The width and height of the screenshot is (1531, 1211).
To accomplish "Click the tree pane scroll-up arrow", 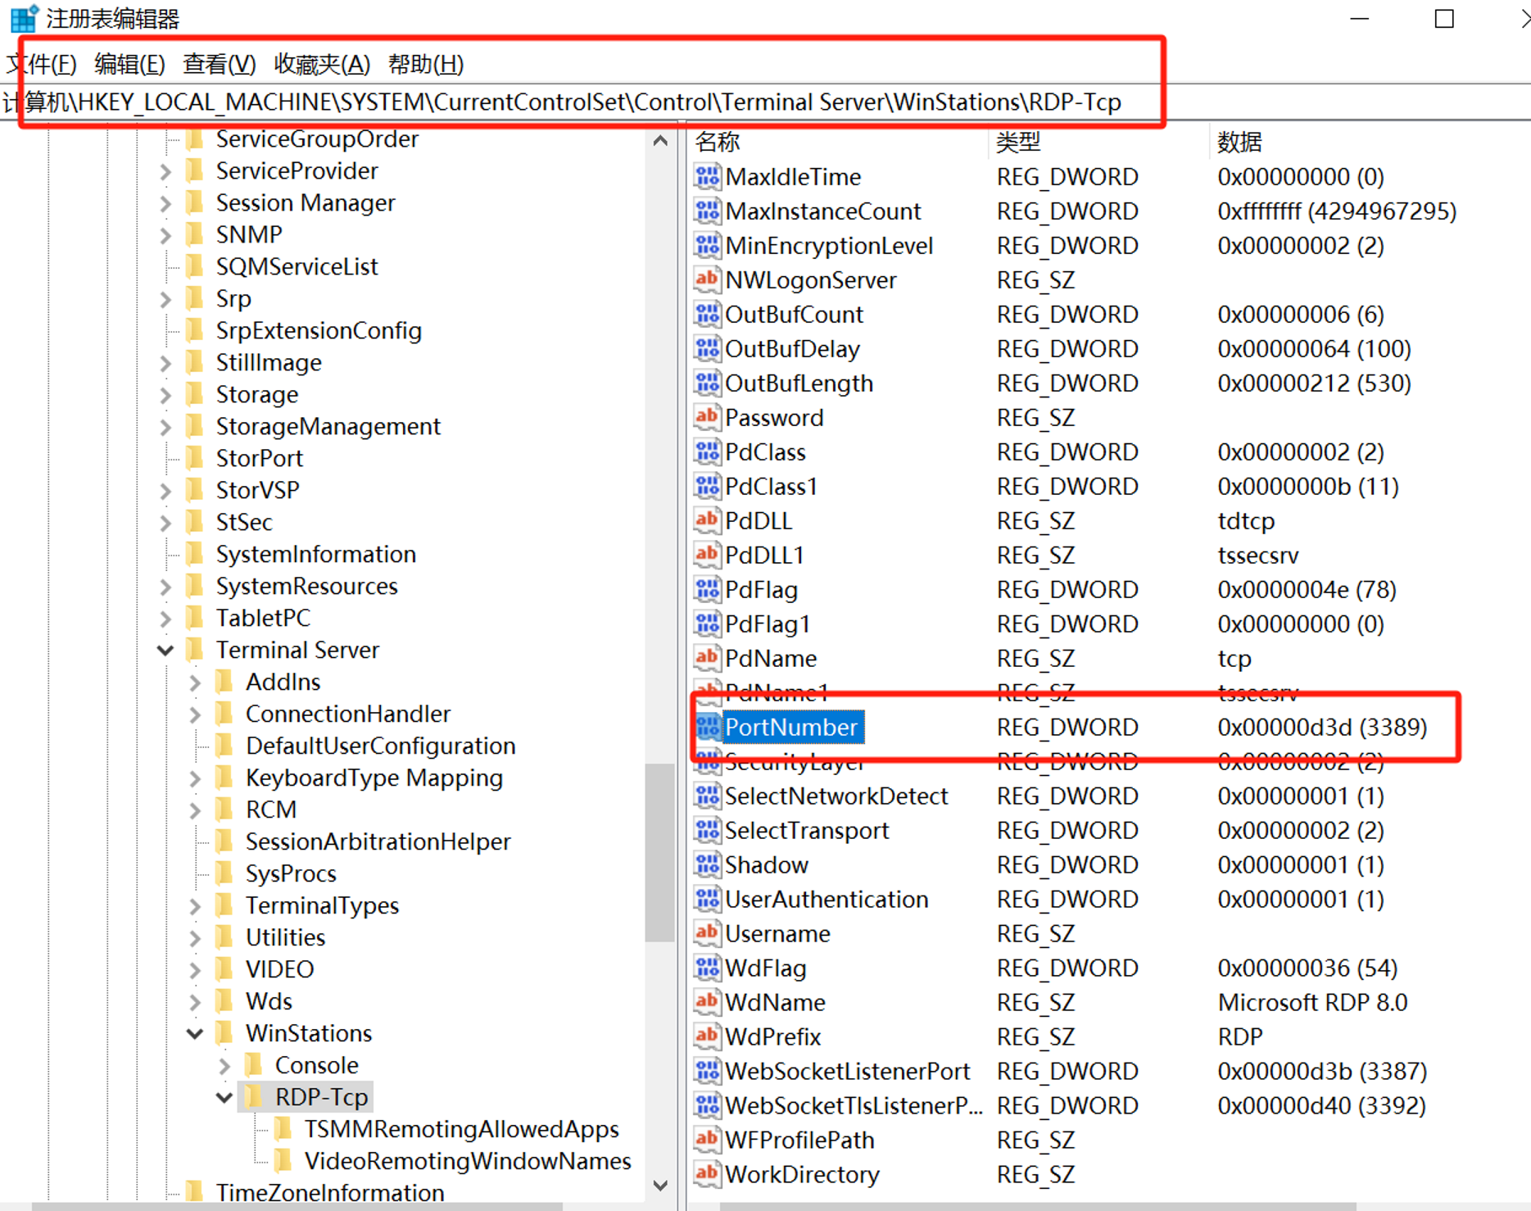I will (x=660, y=141).
